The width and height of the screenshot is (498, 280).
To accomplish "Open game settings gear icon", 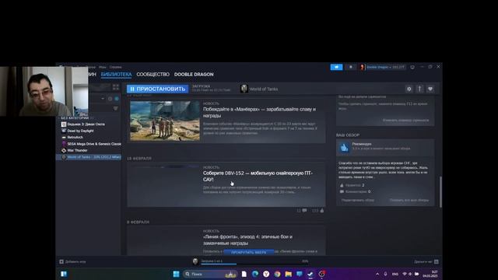I will [x=409, y=89].
